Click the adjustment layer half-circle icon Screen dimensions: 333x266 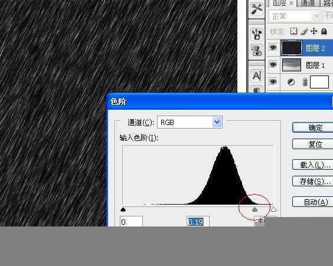click(x=291, y=82)
